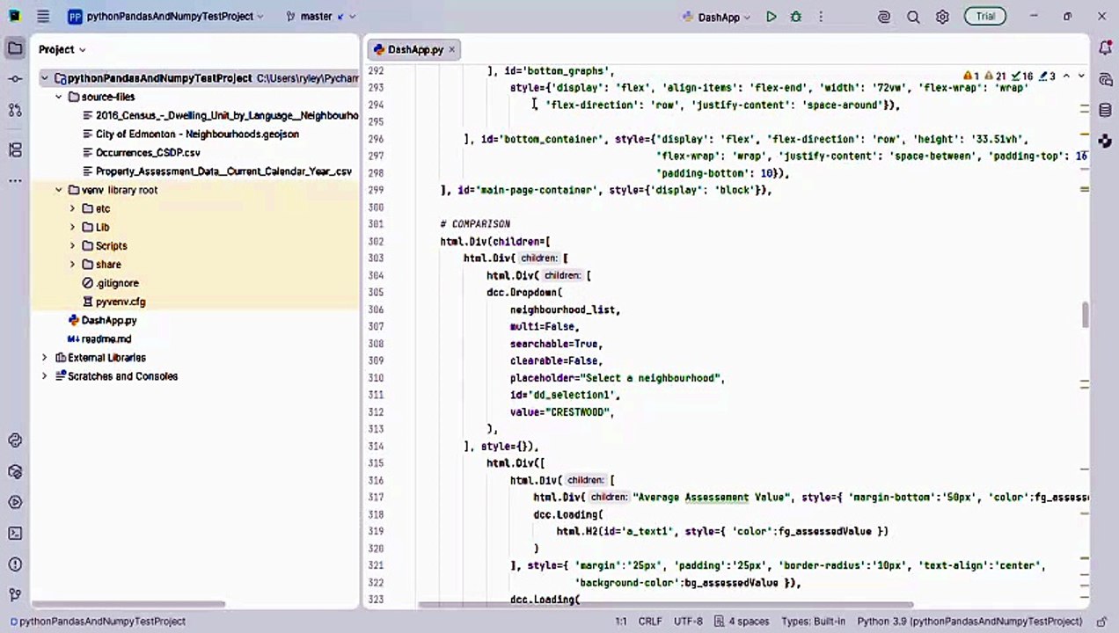Open more run actions via the vertical dots
This screenshot has height=633, width=1119.
click(821, 17)
